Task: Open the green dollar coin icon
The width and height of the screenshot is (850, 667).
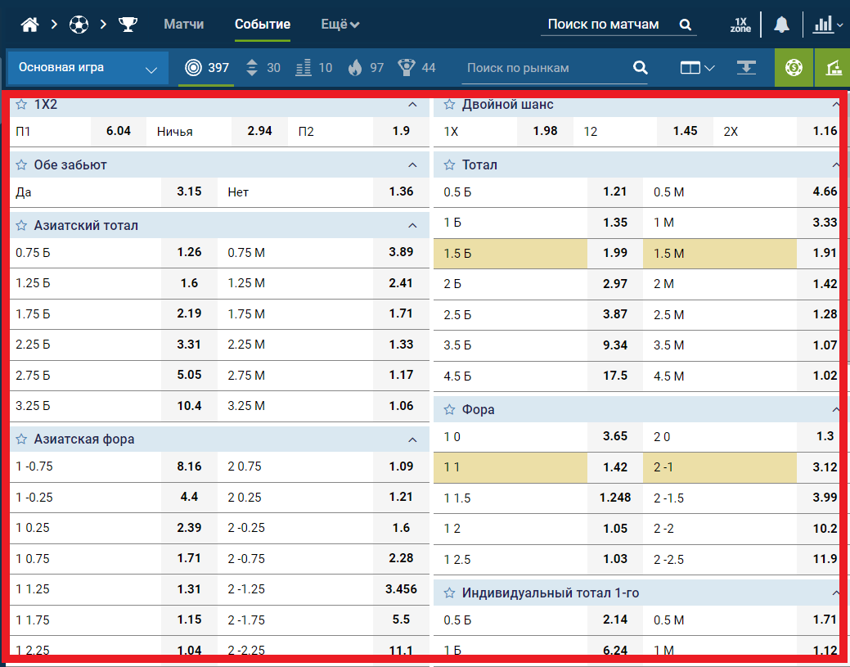Action: [x=794, y=68]
